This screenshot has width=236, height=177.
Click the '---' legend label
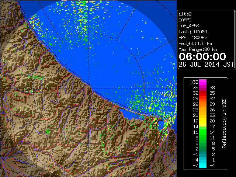(211, 82)
